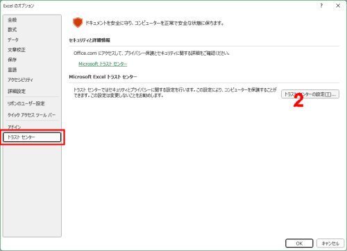Confirm with the OK button
Screen dimensions: 347x251
pyautogui.click(x=299, y=243)
